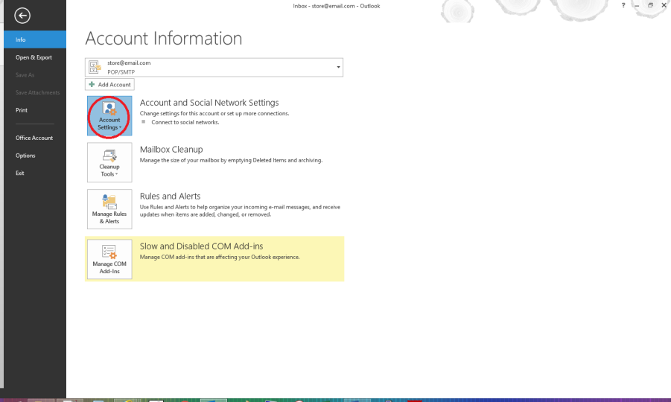Click the Rules and Alerts heading

[170, 196]
